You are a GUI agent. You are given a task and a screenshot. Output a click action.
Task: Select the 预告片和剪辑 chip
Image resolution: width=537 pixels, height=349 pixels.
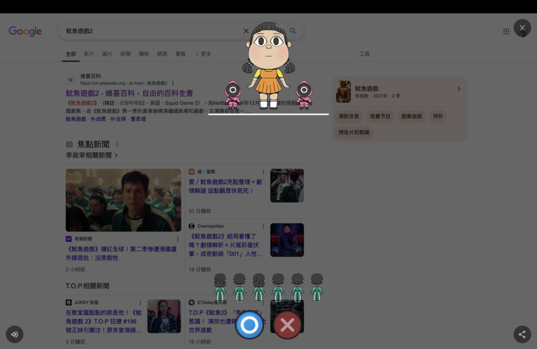354,132
